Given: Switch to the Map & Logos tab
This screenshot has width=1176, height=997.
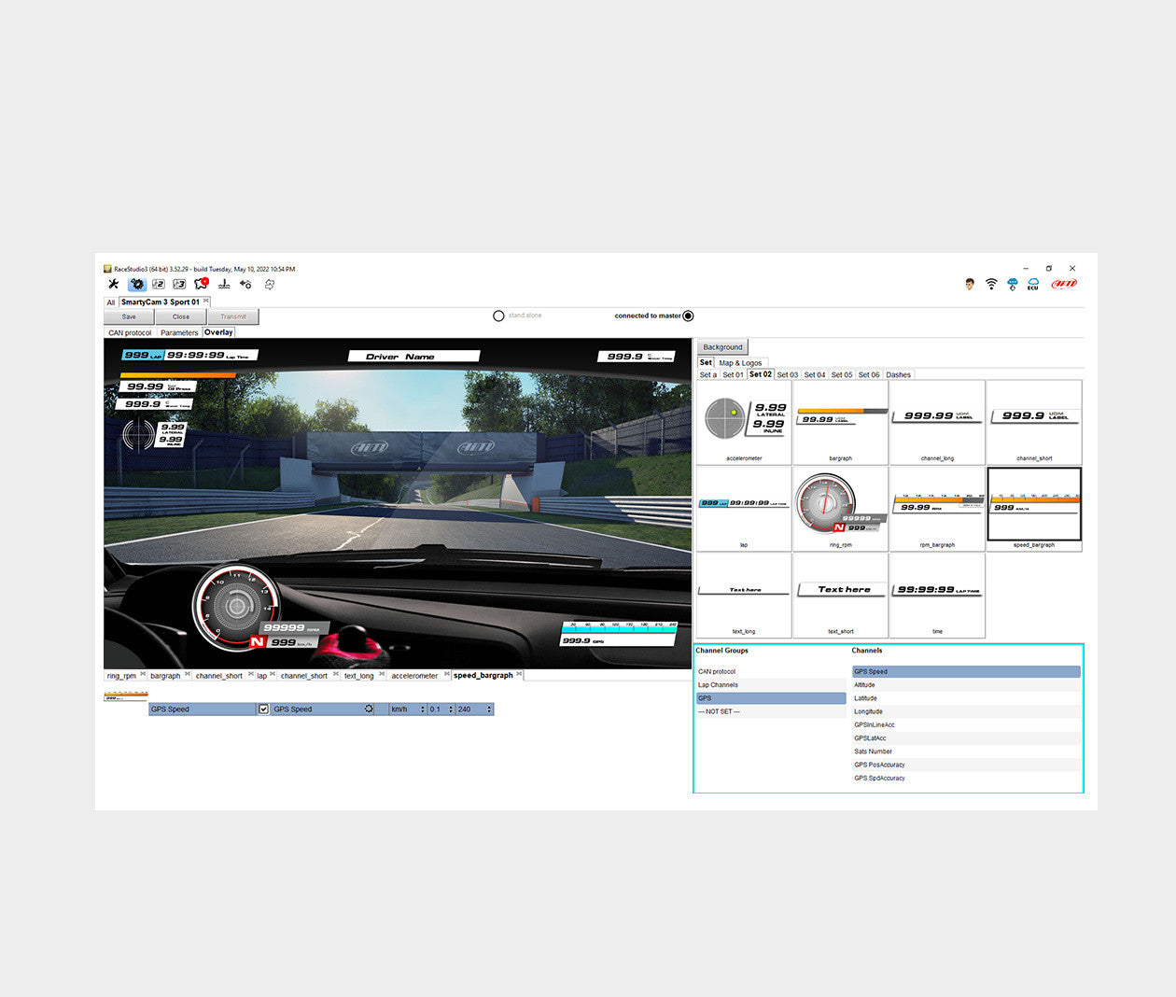Looking at the screenshot, I should tap(740, 362).
